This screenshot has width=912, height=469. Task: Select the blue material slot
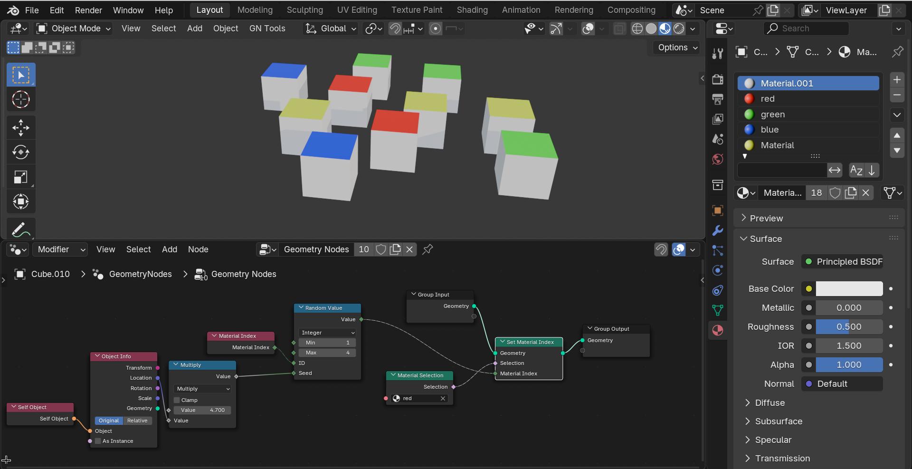808,130
